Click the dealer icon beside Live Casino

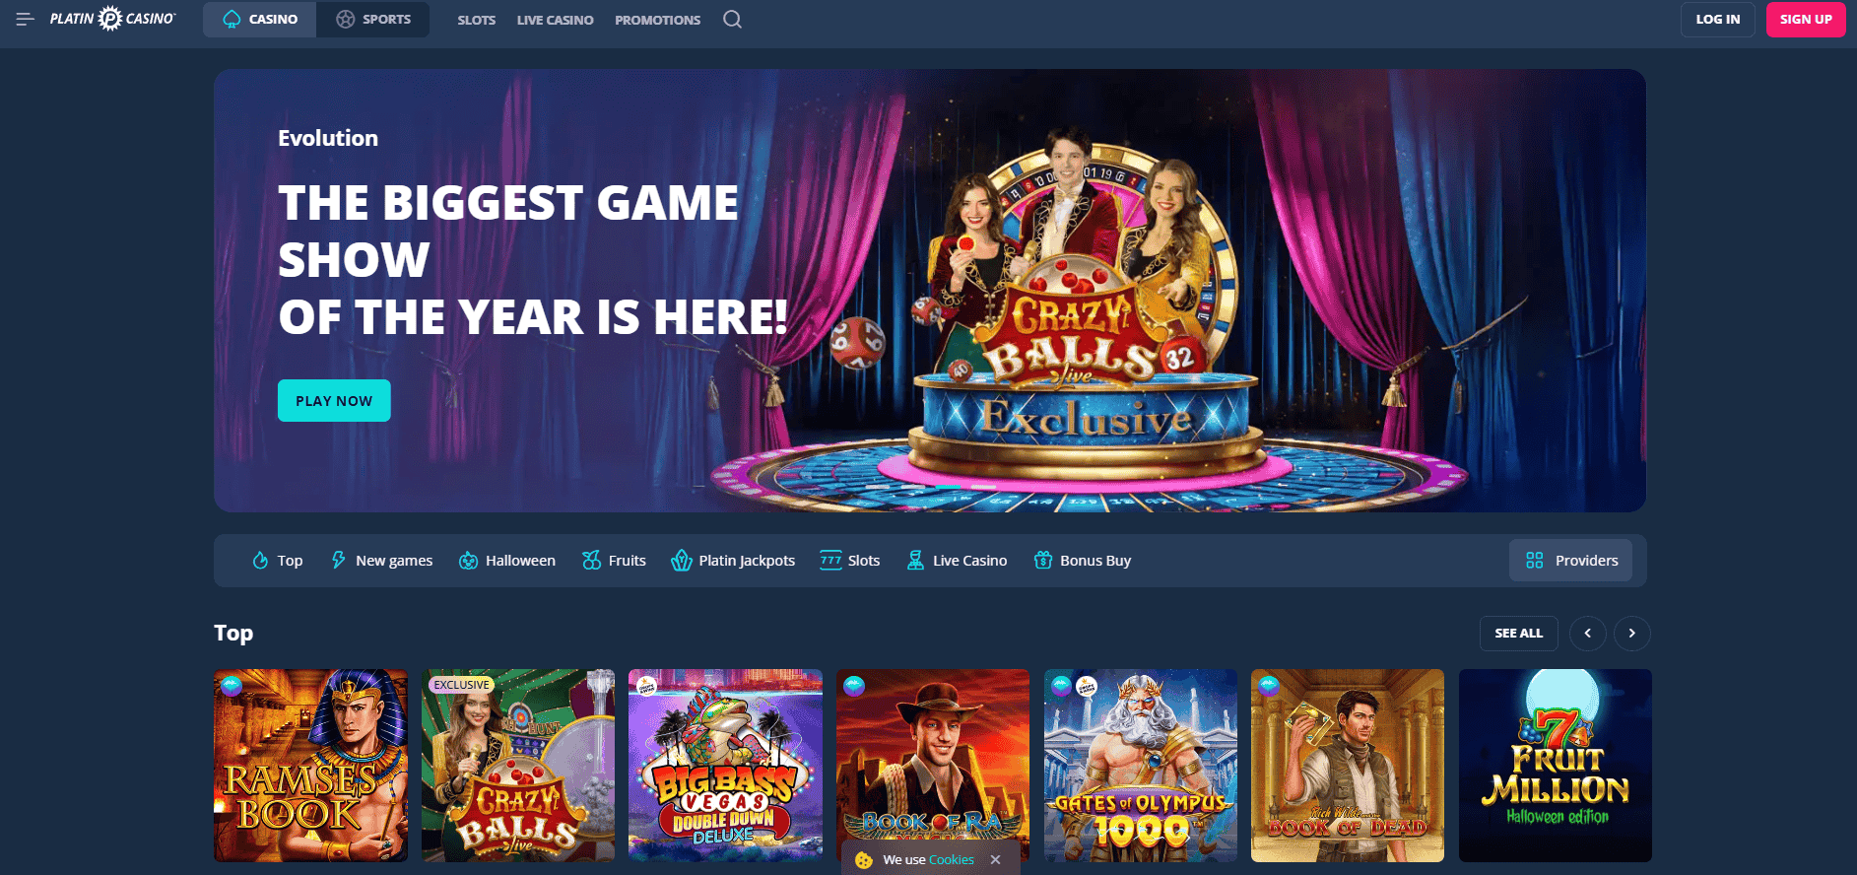tap(915, 561)
